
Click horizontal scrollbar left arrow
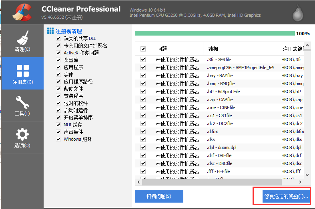click(138, 182)
